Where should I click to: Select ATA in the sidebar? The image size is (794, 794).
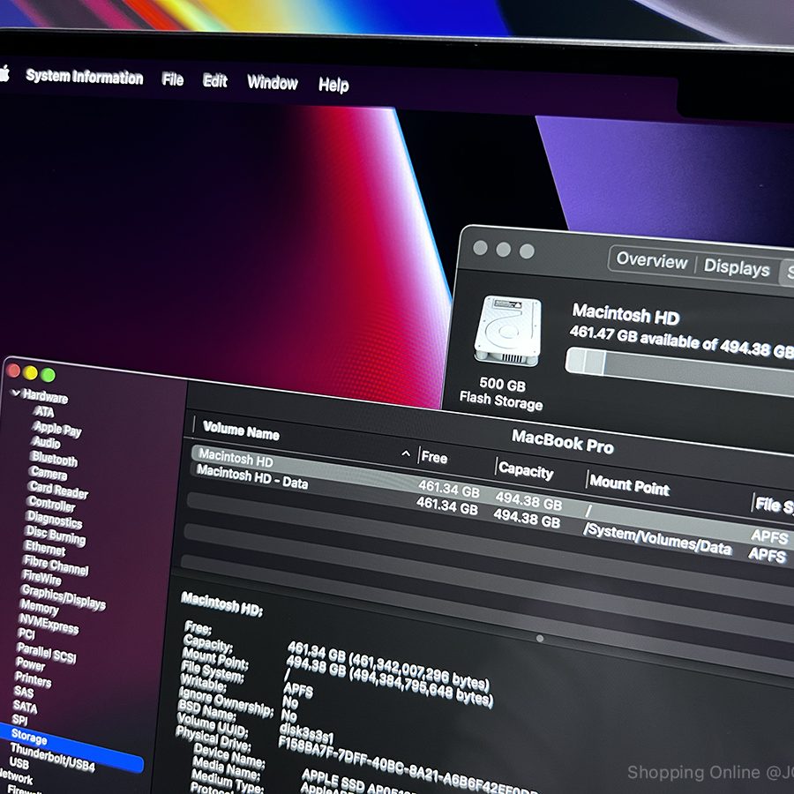pyautogui.click(x=44, y=412)
